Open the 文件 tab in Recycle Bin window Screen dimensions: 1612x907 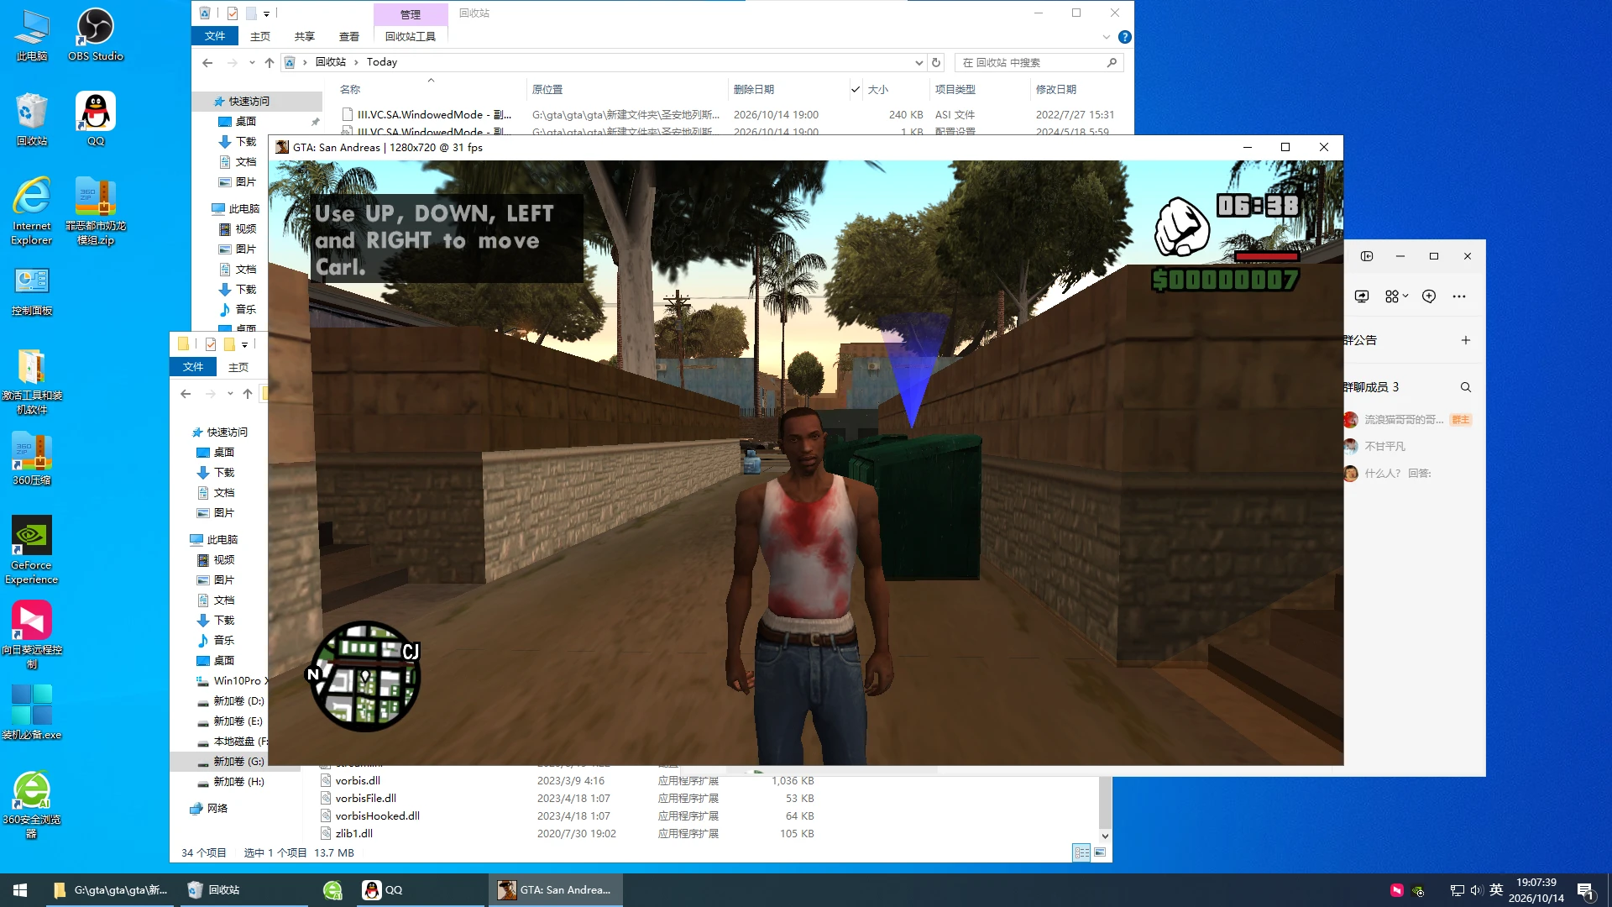pos(215,36)
